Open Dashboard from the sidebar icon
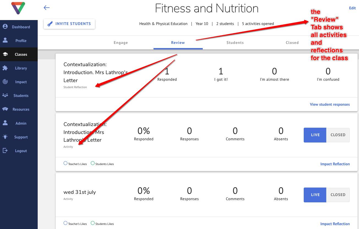Screen dimensions: 359x229 (5, 27)
